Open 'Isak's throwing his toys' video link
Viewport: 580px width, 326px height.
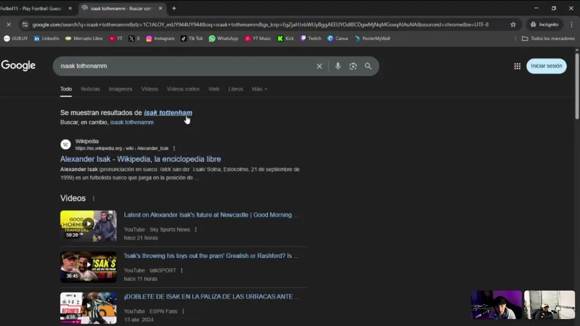coord(211,256)
